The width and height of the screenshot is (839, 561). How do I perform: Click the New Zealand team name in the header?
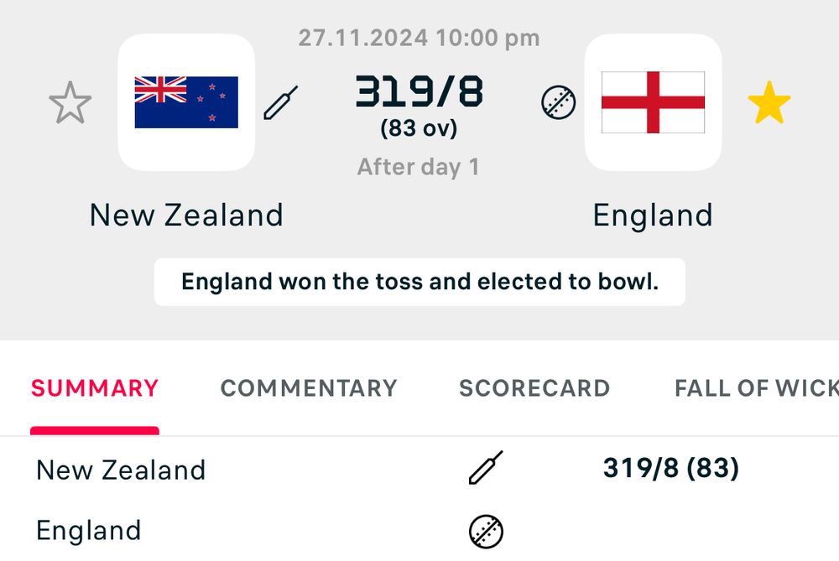pos(186,216)
